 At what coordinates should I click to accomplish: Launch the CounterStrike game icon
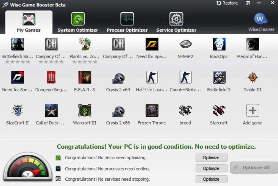point(185,77)
